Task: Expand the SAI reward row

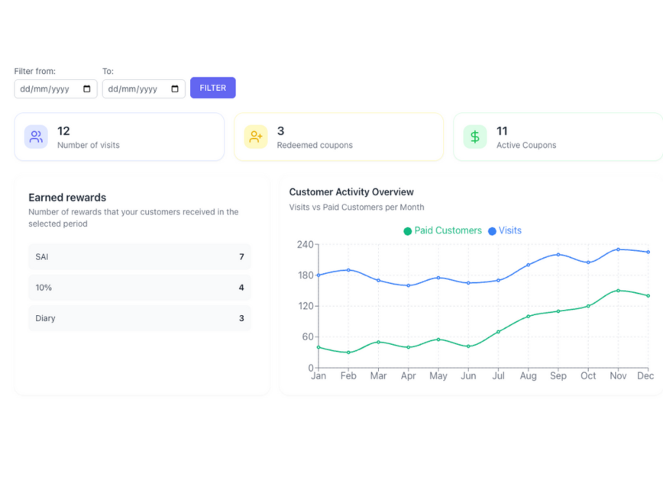Action: click(x=139, y=257)
